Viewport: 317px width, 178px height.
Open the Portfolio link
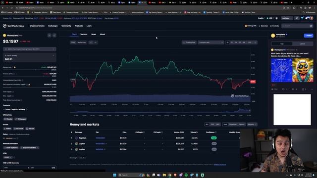tap(274, 26)
